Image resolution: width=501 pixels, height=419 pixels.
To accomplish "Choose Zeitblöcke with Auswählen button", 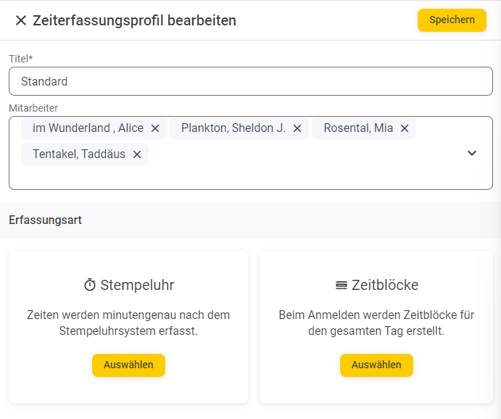I will pyautogui.click(x=376, y=365).
